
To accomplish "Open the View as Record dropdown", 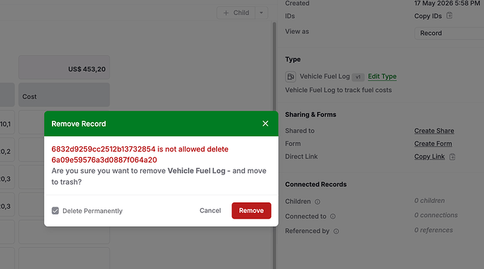I will pyautogui.click(x=449, y=33).
